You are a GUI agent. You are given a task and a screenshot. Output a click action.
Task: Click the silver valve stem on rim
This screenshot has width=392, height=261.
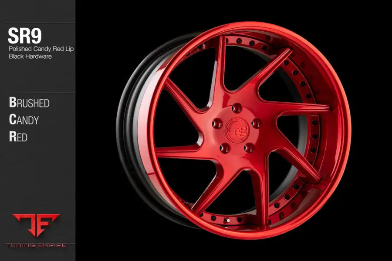228,221
